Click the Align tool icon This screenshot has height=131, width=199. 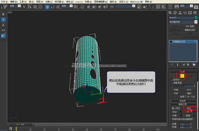tap(145, 7)
